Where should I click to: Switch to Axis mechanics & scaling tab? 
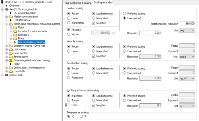[78, 3]
